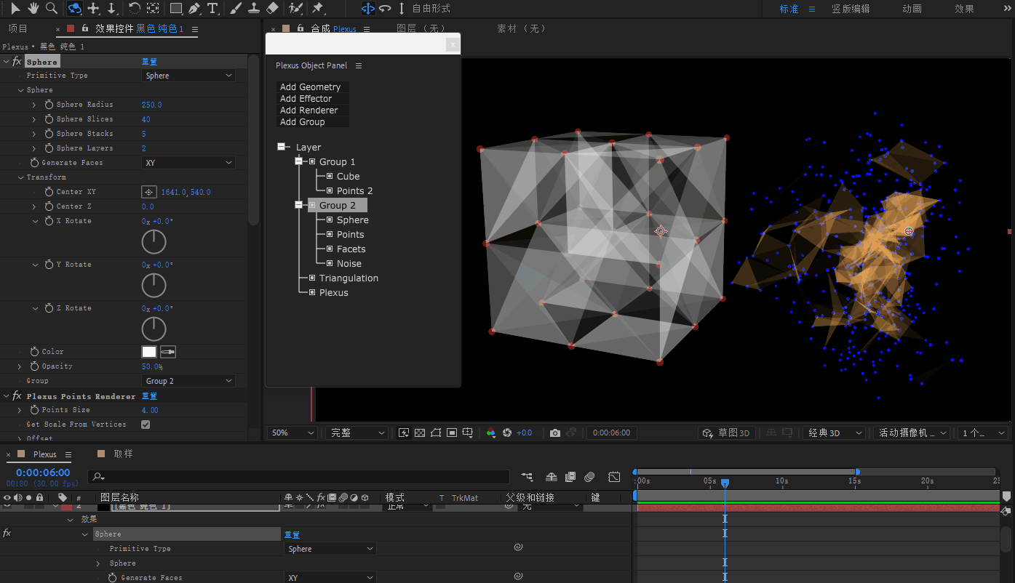Image resolution: width=1015 pixels, height=583 pixels.
Task: Click the timeline layer search field
Action: (298, 477)
